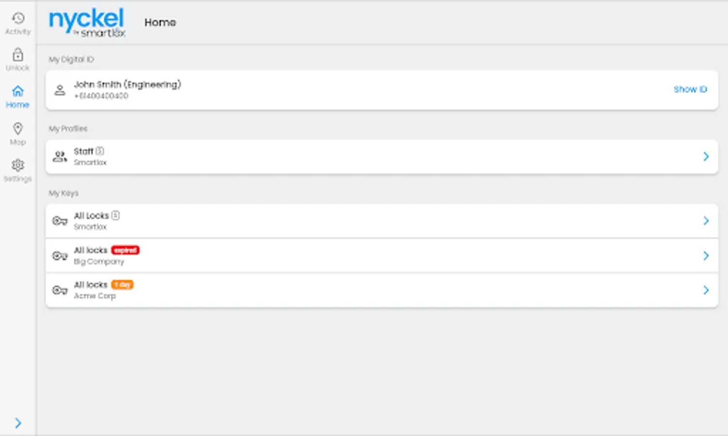Open Staff profile chevron arrow
Screen dimensions: 728x436
(x=706, y=156)
